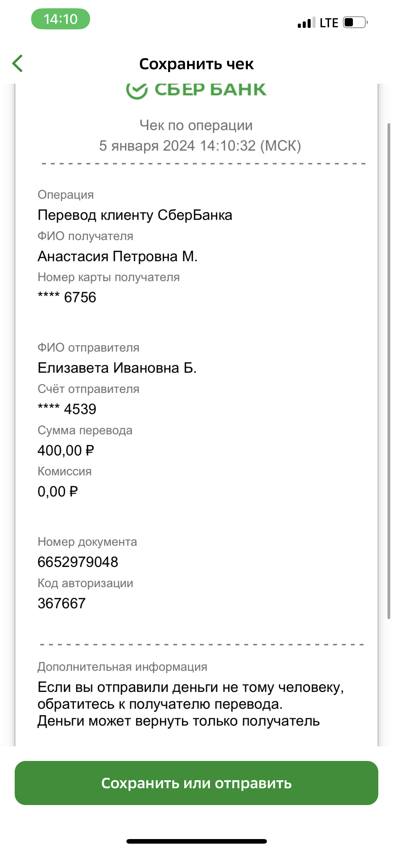Select the document number 6652979048
This screenshot has height=851, width=393.
[x=78, y=562]
